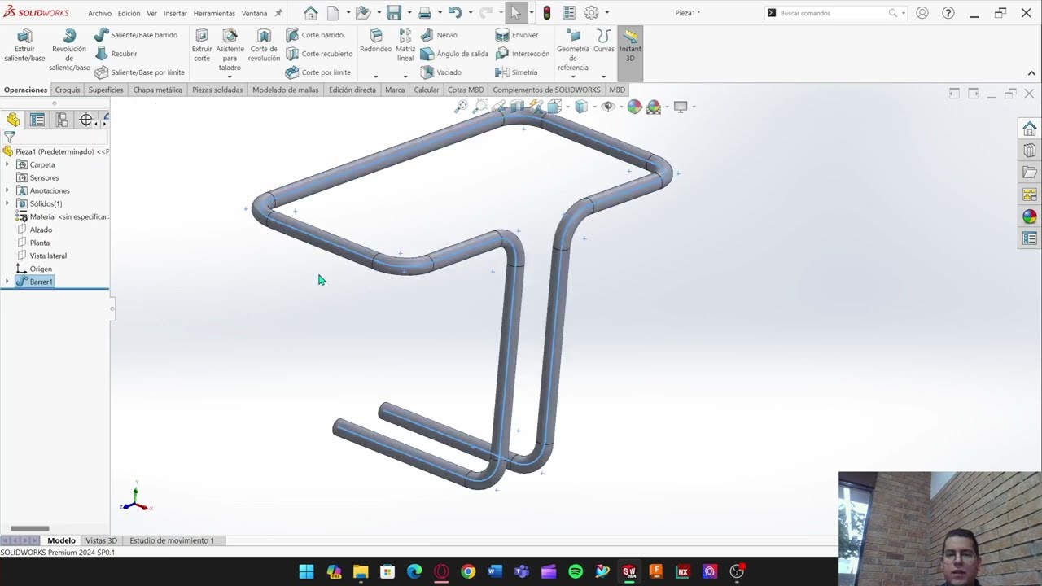
Task: Expand the Anotaciones tree node
Action: point(7,190)
